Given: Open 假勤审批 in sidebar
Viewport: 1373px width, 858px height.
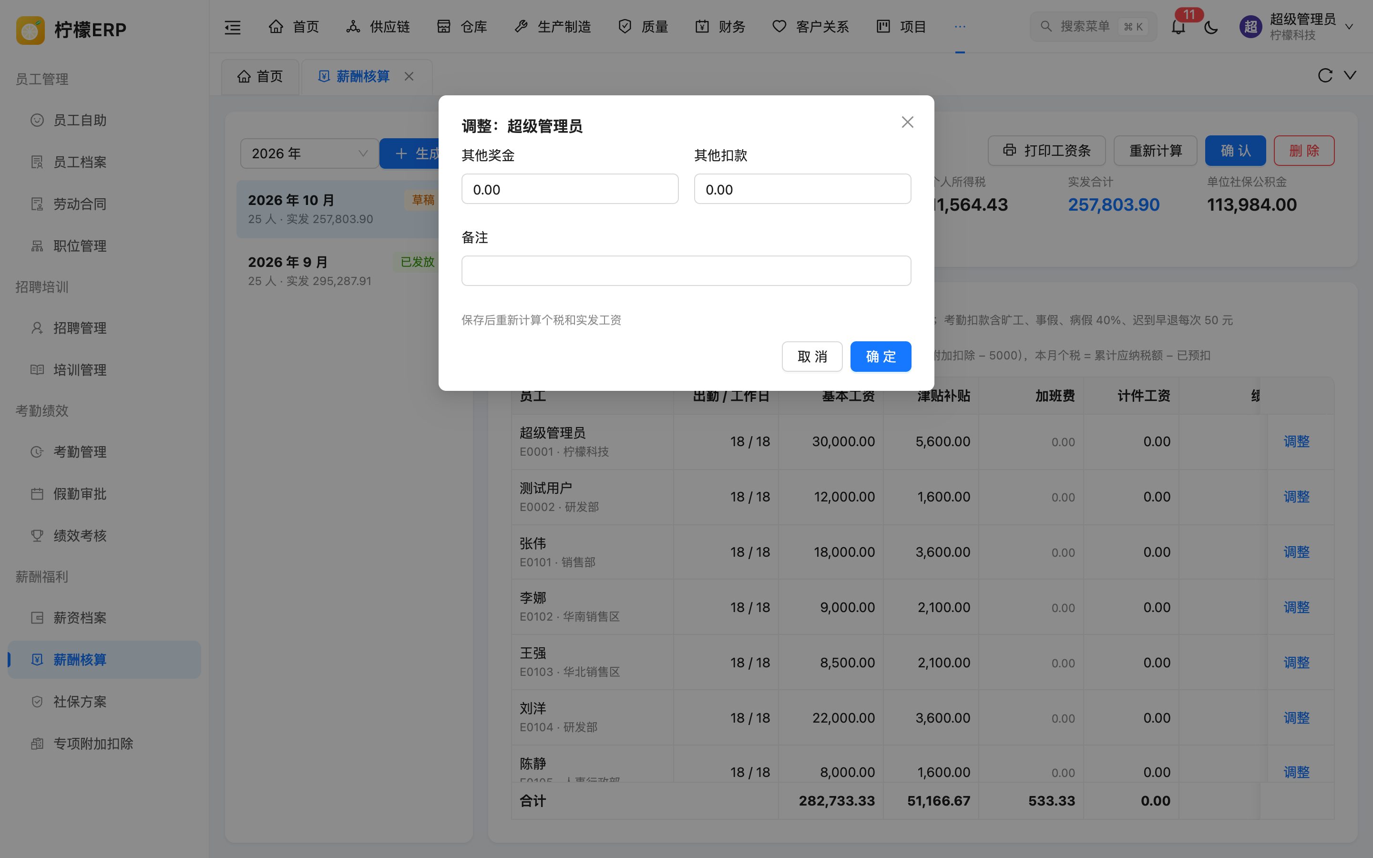Looking at the screenshot, I should [104, 494].
